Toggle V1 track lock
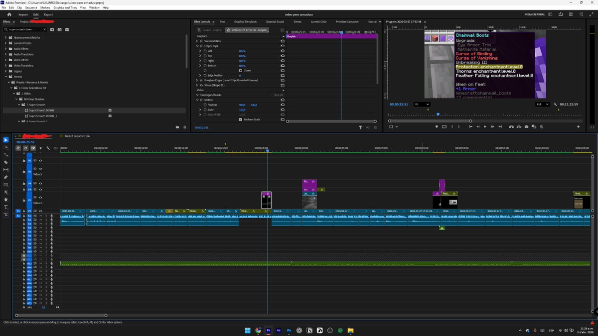Screen dimensions: 598x336 pos(23,211)
